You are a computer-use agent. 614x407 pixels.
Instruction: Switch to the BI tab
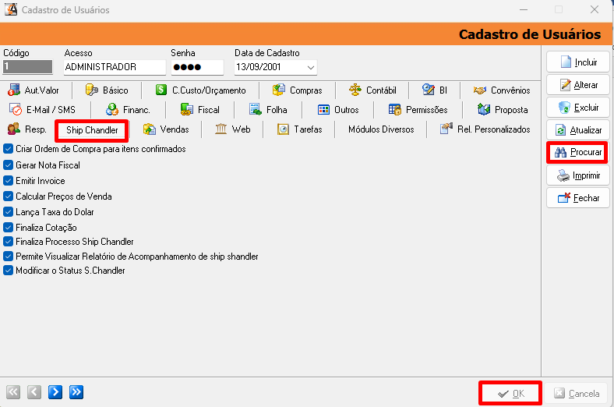(435, 90)
